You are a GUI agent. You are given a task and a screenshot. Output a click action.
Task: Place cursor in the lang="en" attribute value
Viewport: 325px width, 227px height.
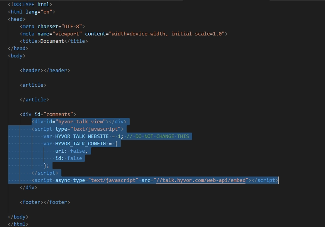46,12
